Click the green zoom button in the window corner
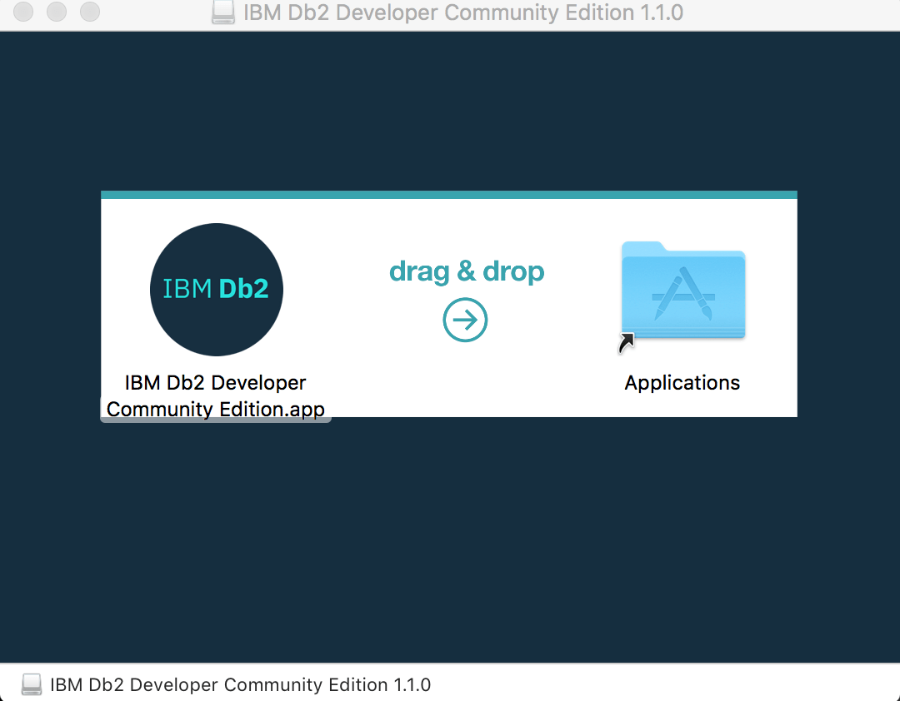The image size is (900, 701). pyautogui.click(x=89, y=12)
